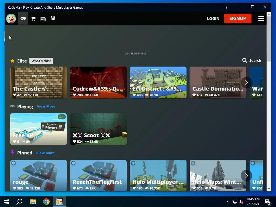The image size is (276, 207).
Task: Open the hamburger menu icon
Action: pos(261,18)
